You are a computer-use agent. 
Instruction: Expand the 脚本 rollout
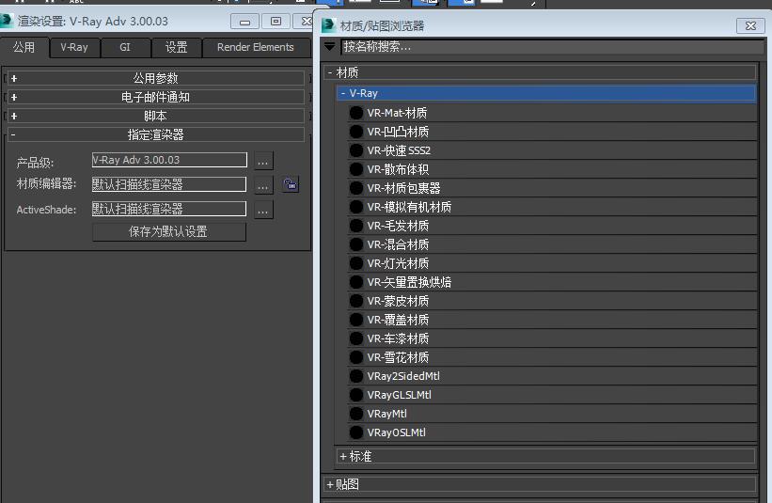tap(155, 116)
